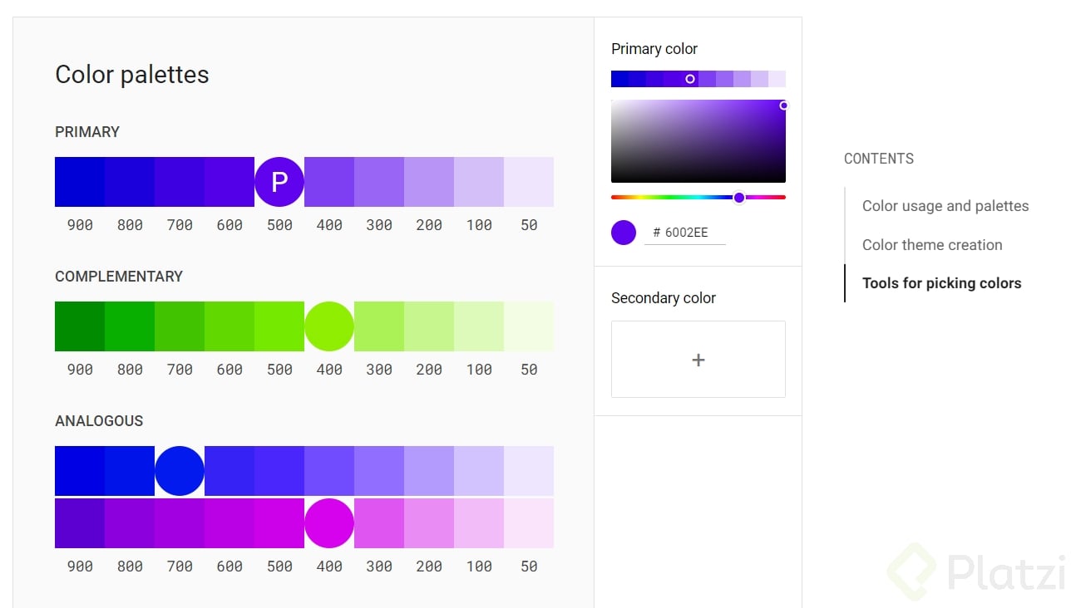1076x608 pixels.
Task: Pick the analogous magenta 400 circle swatch
Action: coord(329,523)
